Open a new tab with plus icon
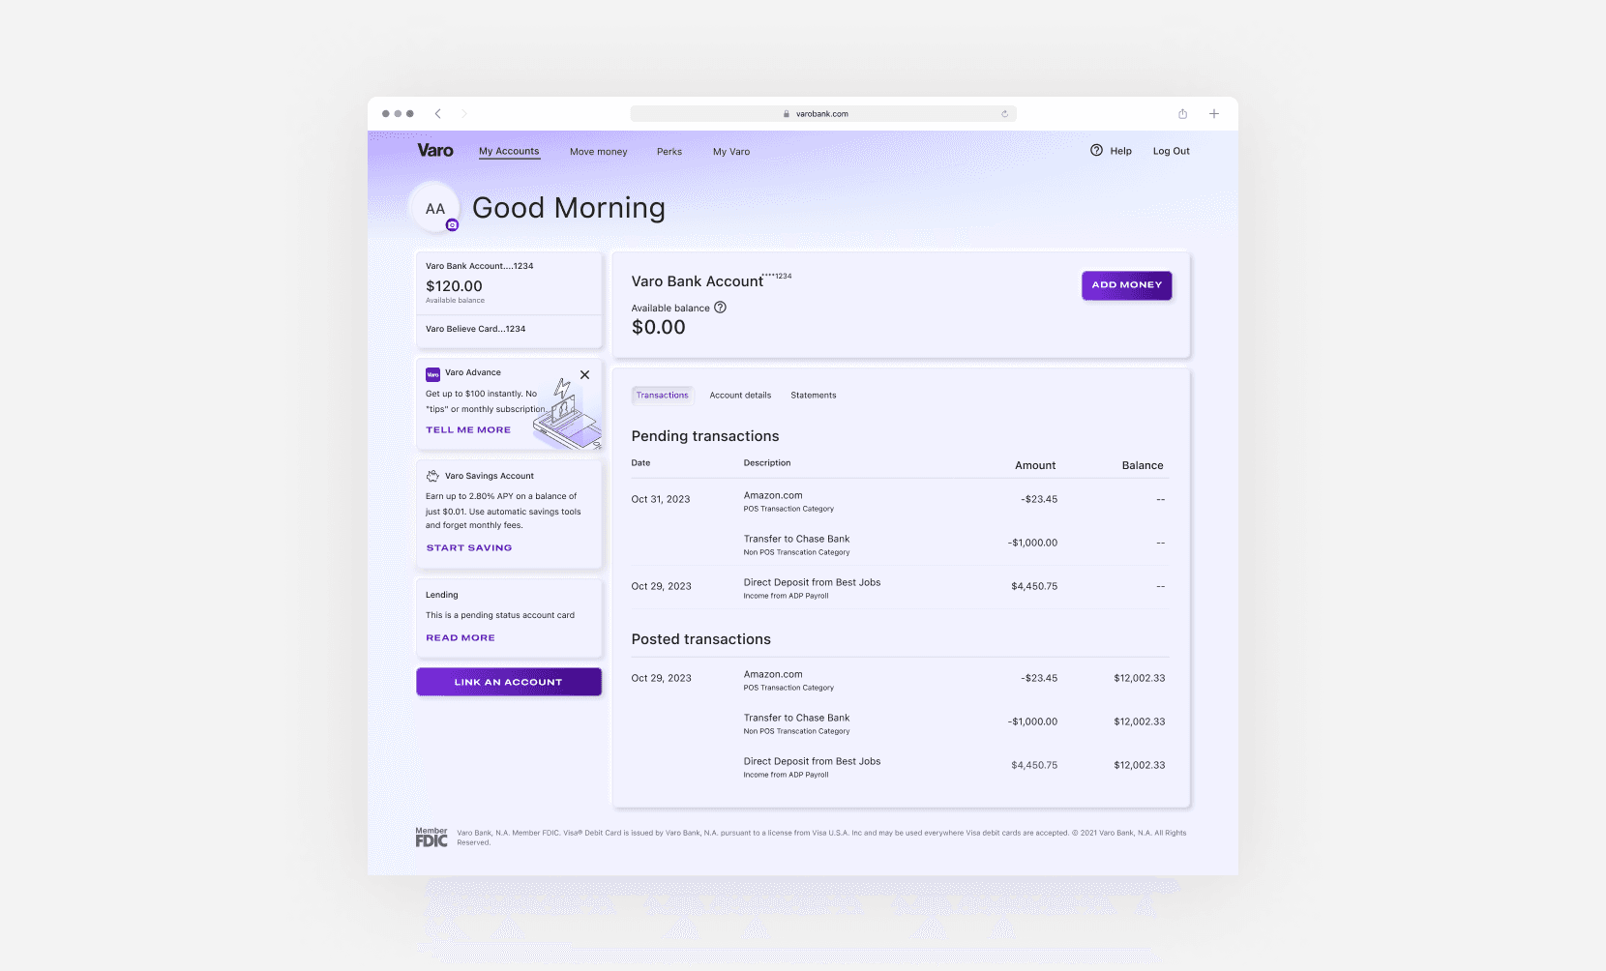This screenshot has height=971, width=1606. click(x=1214, y=114)
